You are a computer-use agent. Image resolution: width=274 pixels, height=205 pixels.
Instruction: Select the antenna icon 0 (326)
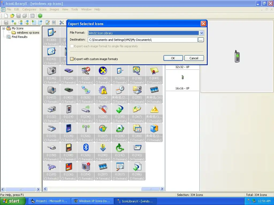[86, 132]
